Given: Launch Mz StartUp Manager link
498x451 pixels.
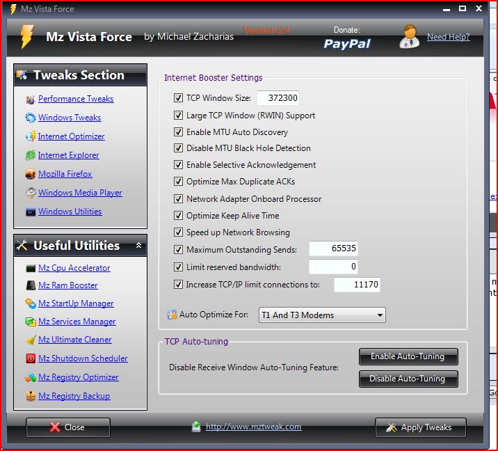Looking at the screenshot, I should pyautogui.click(x=76, y=303).
